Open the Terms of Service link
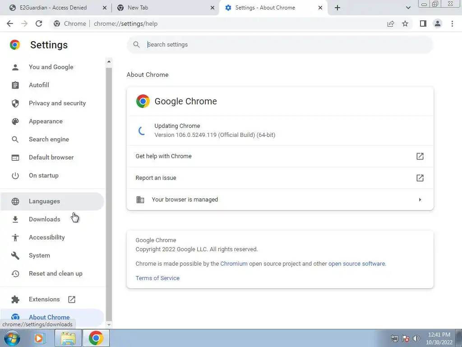462x347 pixels. 157,278
